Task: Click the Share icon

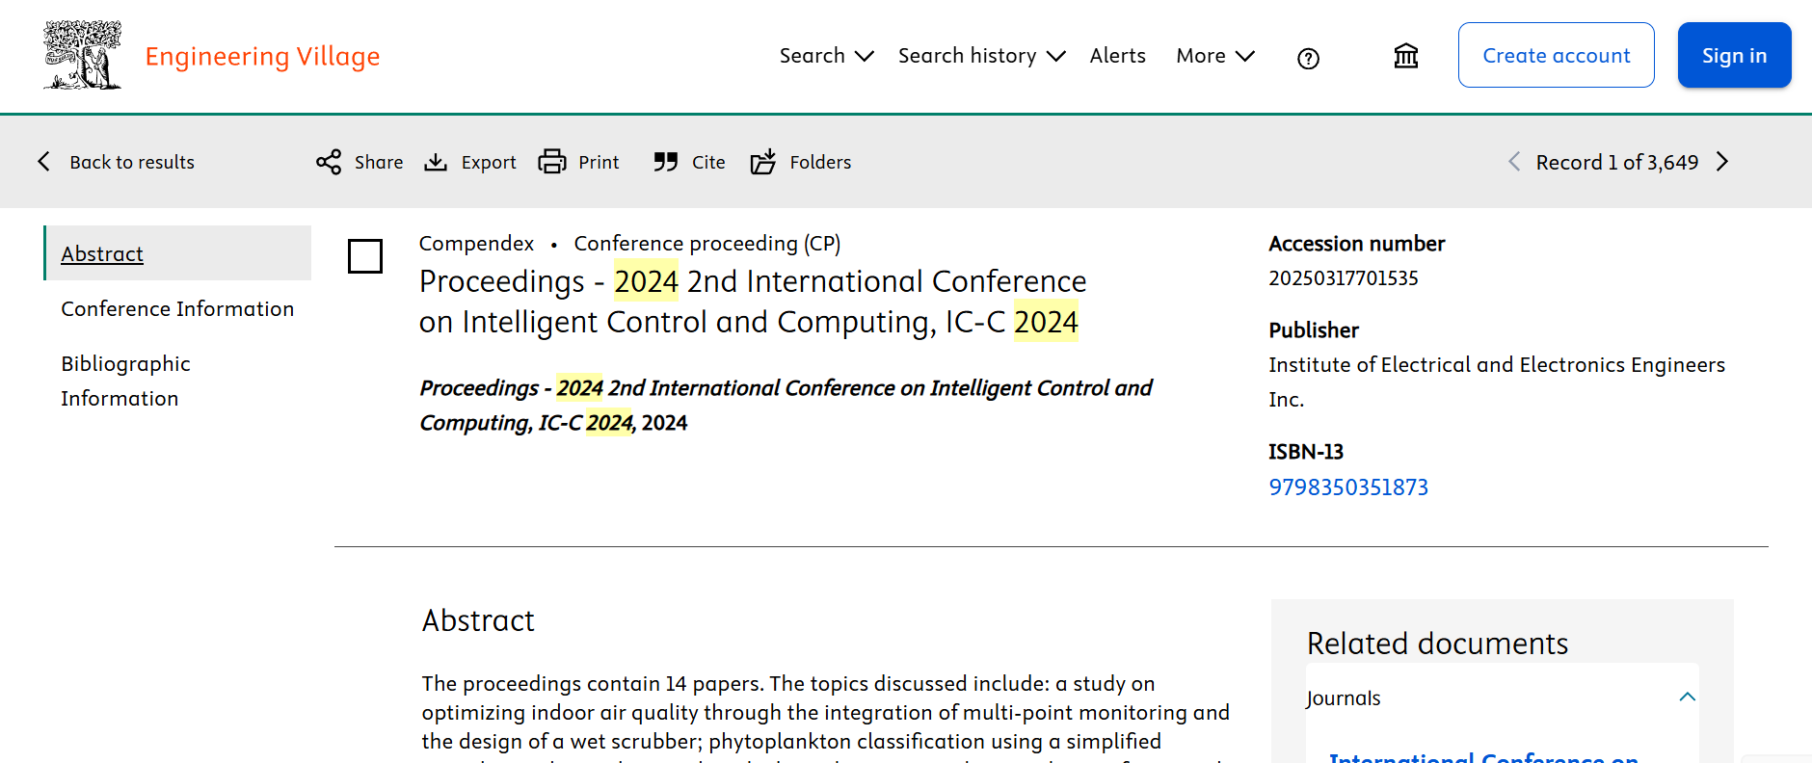Action: (x=329, y=162)
